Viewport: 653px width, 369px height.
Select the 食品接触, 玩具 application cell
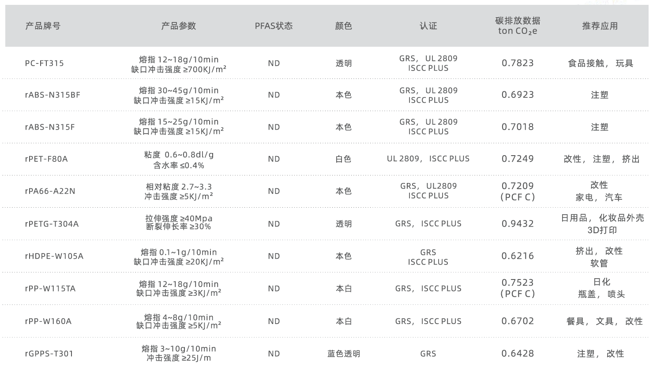click(x=600, y=63)
